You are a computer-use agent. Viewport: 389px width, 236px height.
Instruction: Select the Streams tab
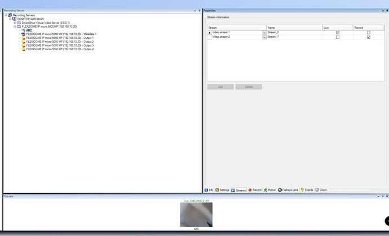[238, 190]
